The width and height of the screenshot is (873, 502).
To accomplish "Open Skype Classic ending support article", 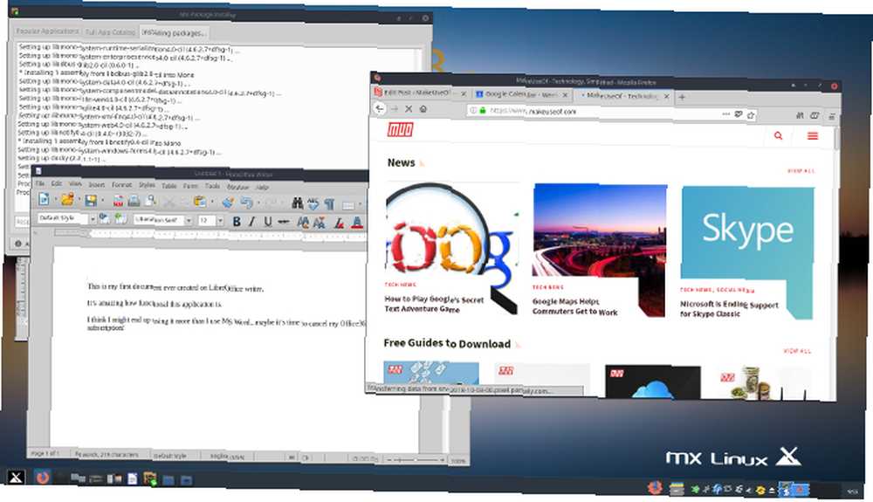I will click(x=729, y=309).
